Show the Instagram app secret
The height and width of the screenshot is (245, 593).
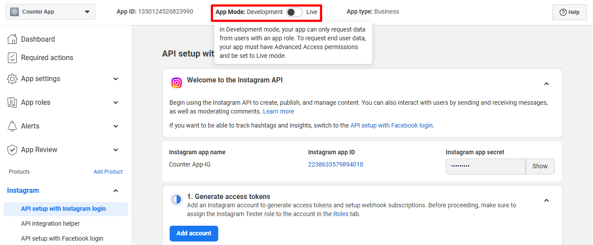pyautogui.click(x=540, y=167)
